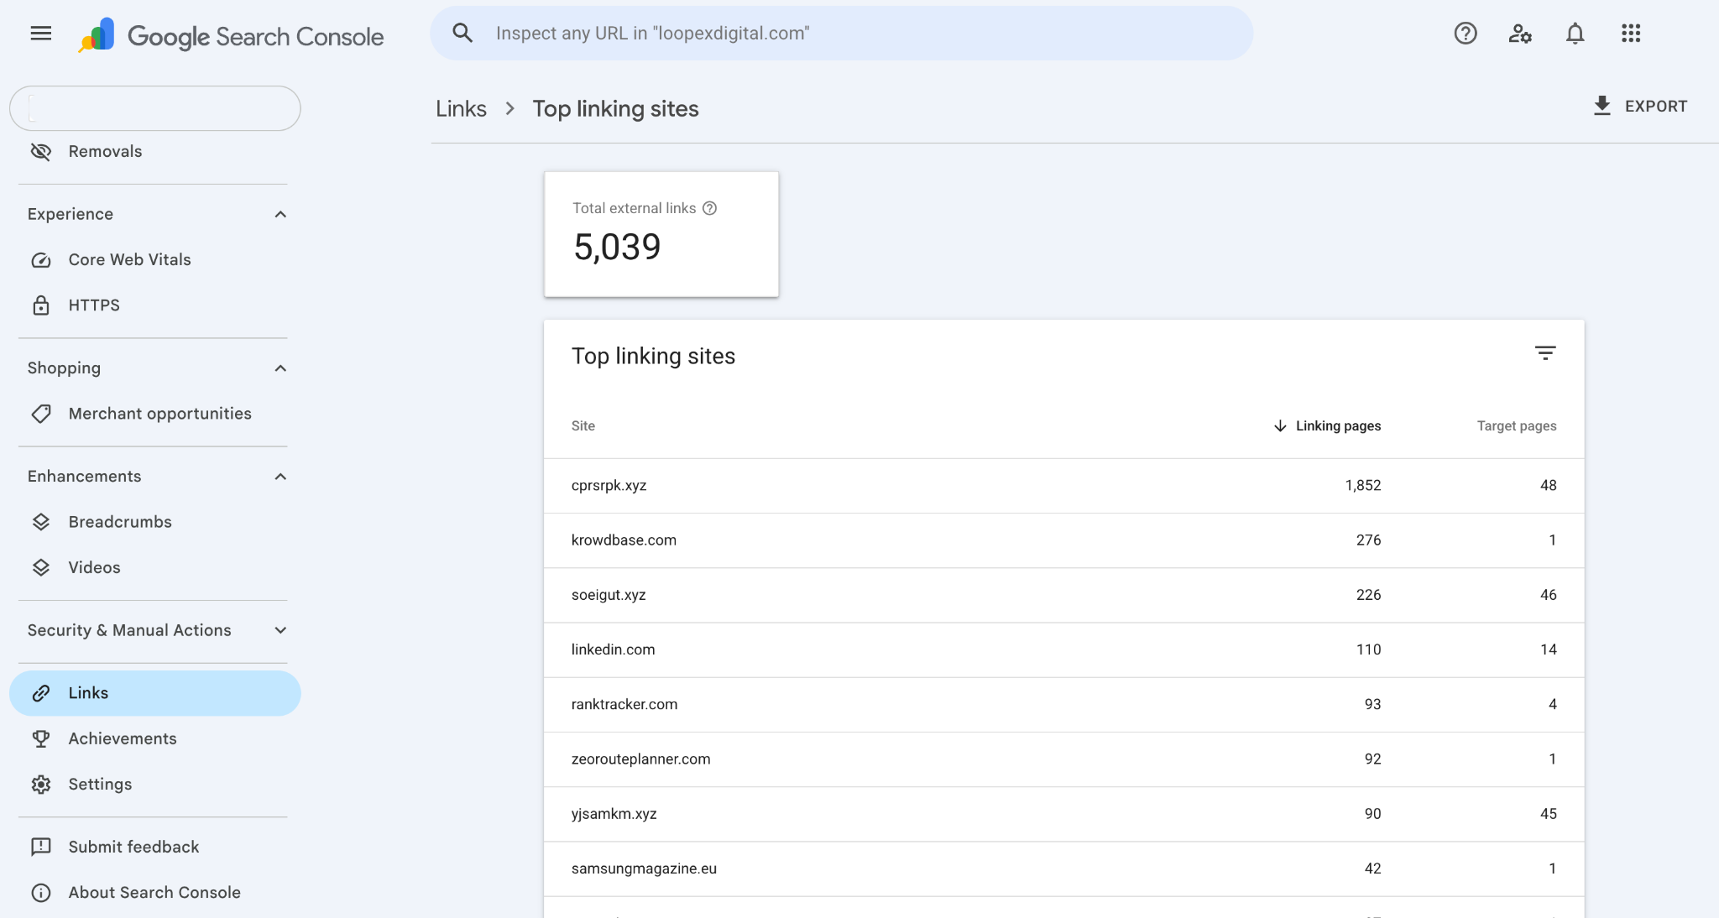Click target pages value 48
This screenshot has width=1719, height=918.
coord(1548,486)
